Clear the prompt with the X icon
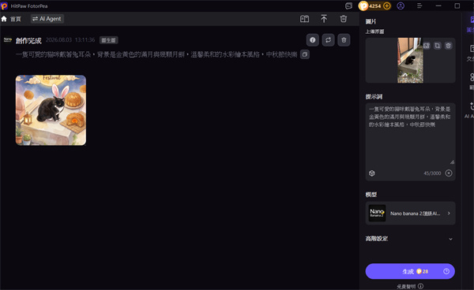This screenshot has height=290, width=474. (x=449, y=173)
